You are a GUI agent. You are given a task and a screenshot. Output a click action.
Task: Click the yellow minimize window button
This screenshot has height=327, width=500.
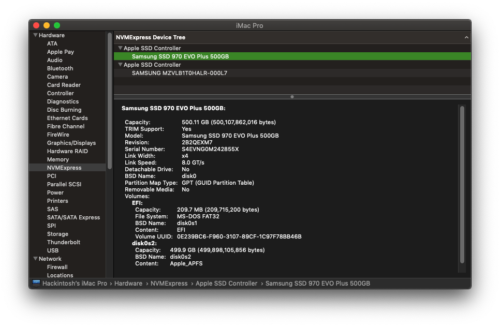point(47,25)
